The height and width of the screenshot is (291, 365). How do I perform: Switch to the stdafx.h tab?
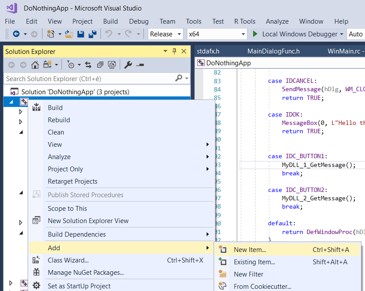208,51
